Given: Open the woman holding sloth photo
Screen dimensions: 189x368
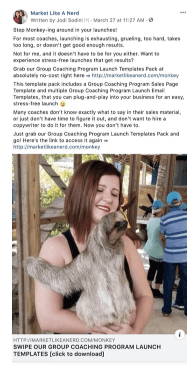Looking at the screenshot, I should coord(99,244).
